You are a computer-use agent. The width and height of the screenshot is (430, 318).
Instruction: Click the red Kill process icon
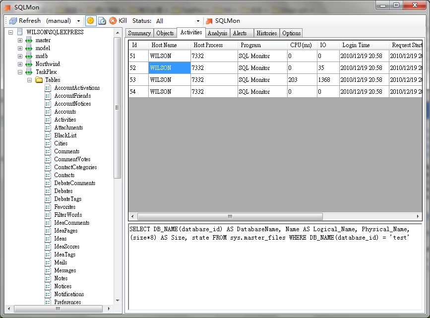113,21
